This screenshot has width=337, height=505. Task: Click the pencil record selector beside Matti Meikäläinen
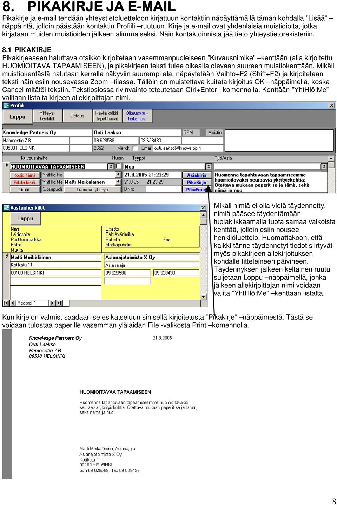click(x=6, y=256)
